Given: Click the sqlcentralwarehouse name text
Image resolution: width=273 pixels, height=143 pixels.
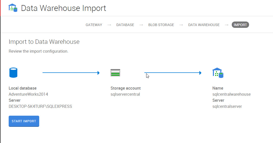Looking at the screenshot, I should [231, 94].
